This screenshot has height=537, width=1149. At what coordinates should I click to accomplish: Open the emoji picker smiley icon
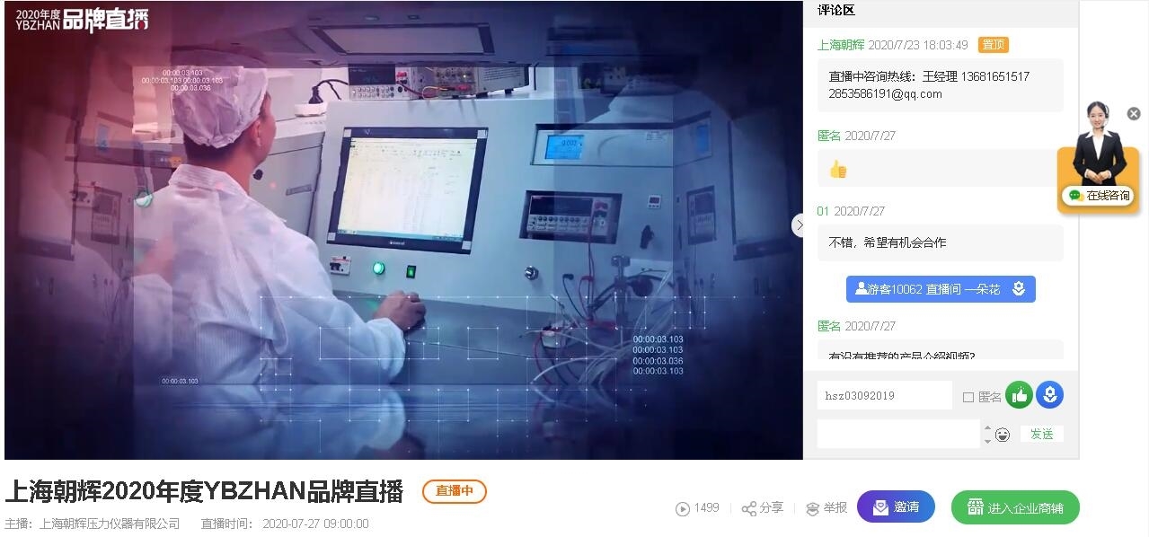point(1003,435)
